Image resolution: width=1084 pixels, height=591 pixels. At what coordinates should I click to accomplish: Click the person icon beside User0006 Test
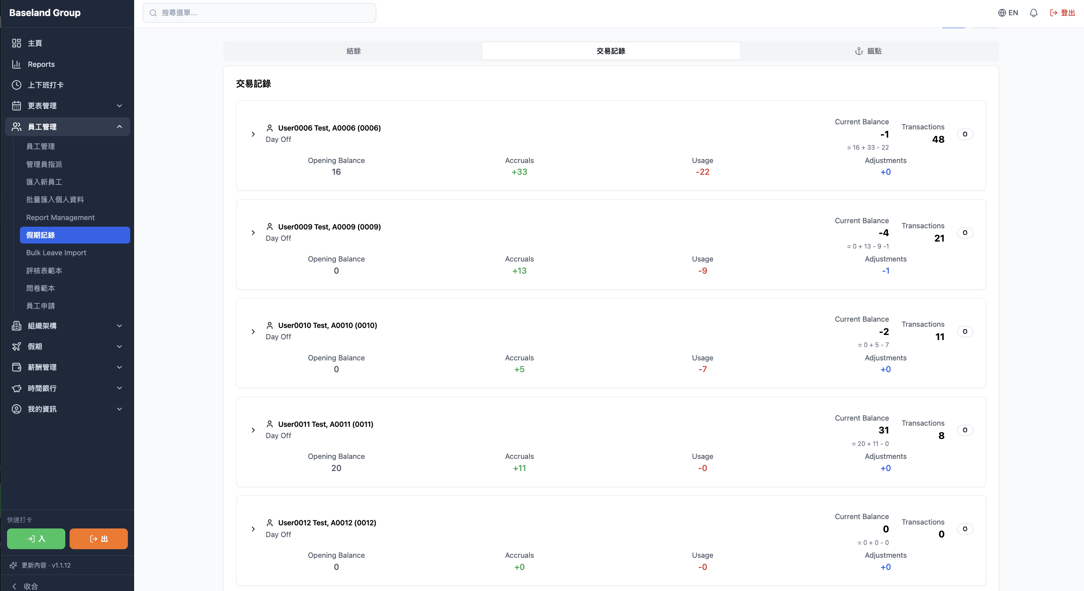tap(270, 128)
